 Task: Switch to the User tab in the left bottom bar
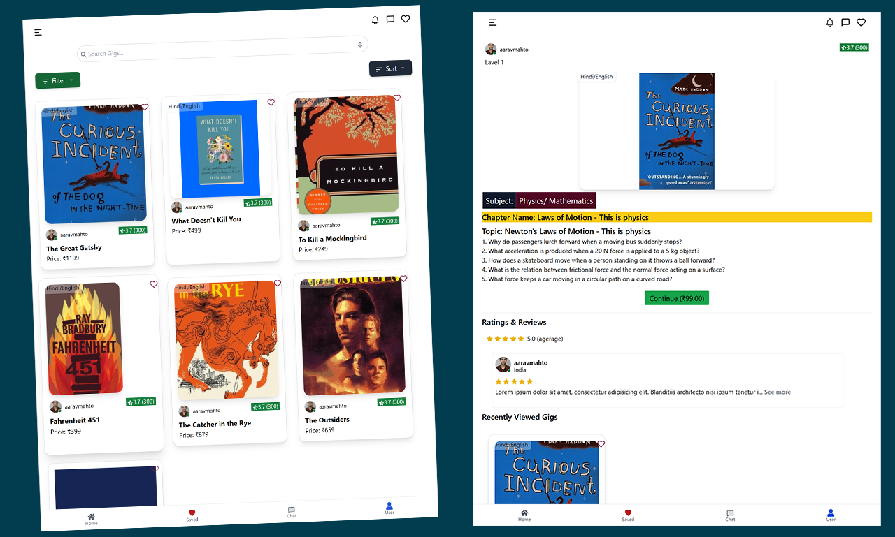(x=389, y=508)
